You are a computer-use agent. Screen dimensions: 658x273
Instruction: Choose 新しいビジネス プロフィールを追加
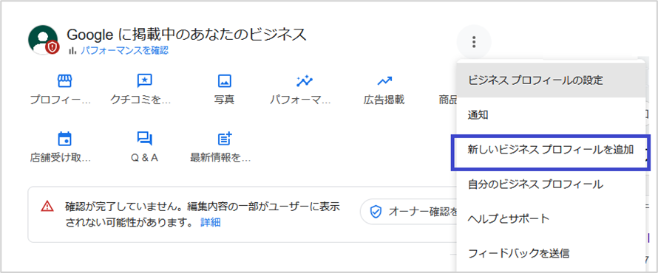pos(551,150)
